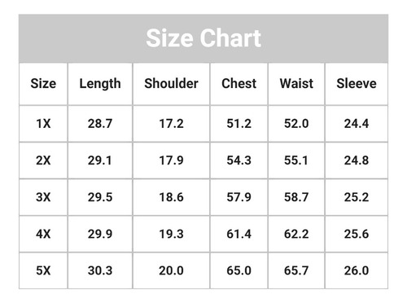Select the 5X size row label
Image resolution: width=407 pixels, height=303 pixels.
click(43, 270)
